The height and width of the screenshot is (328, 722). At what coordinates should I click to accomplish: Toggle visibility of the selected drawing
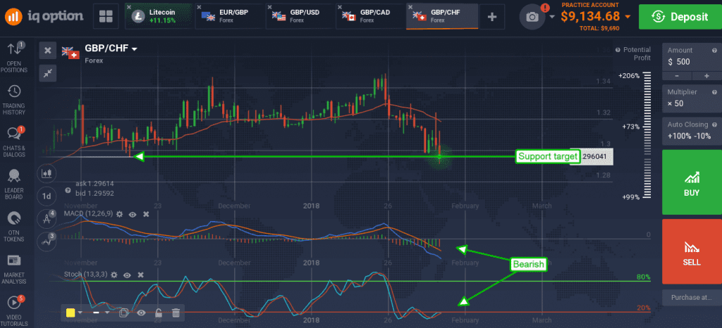141,313
